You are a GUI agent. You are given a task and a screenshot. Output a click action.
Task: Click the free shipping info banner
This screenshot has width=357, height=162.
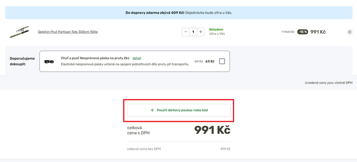(x=178, y=13)
